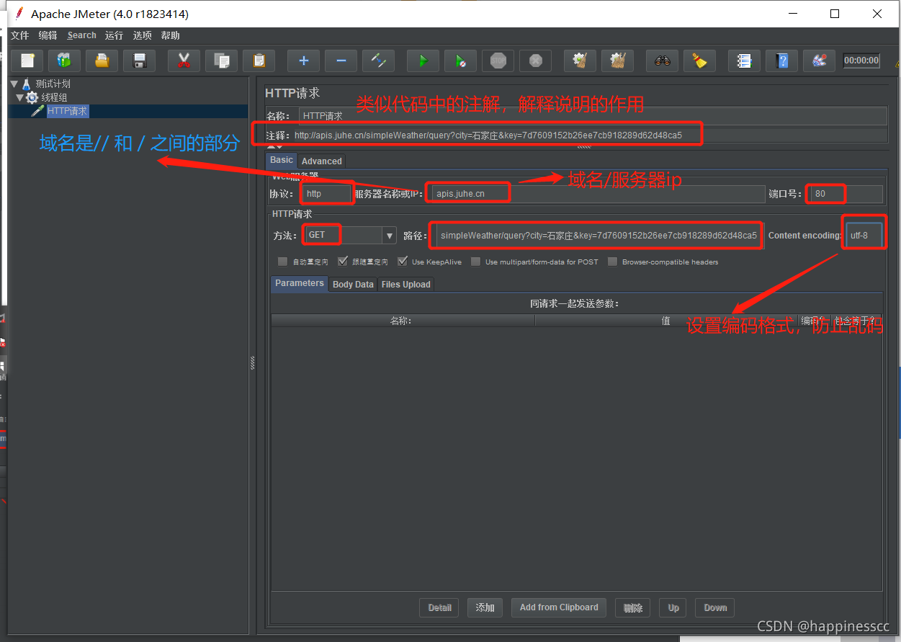The height and width of the screenshot is (642, 901).
Task: Open Search with the binoculars icon
Action: (662, 61)
